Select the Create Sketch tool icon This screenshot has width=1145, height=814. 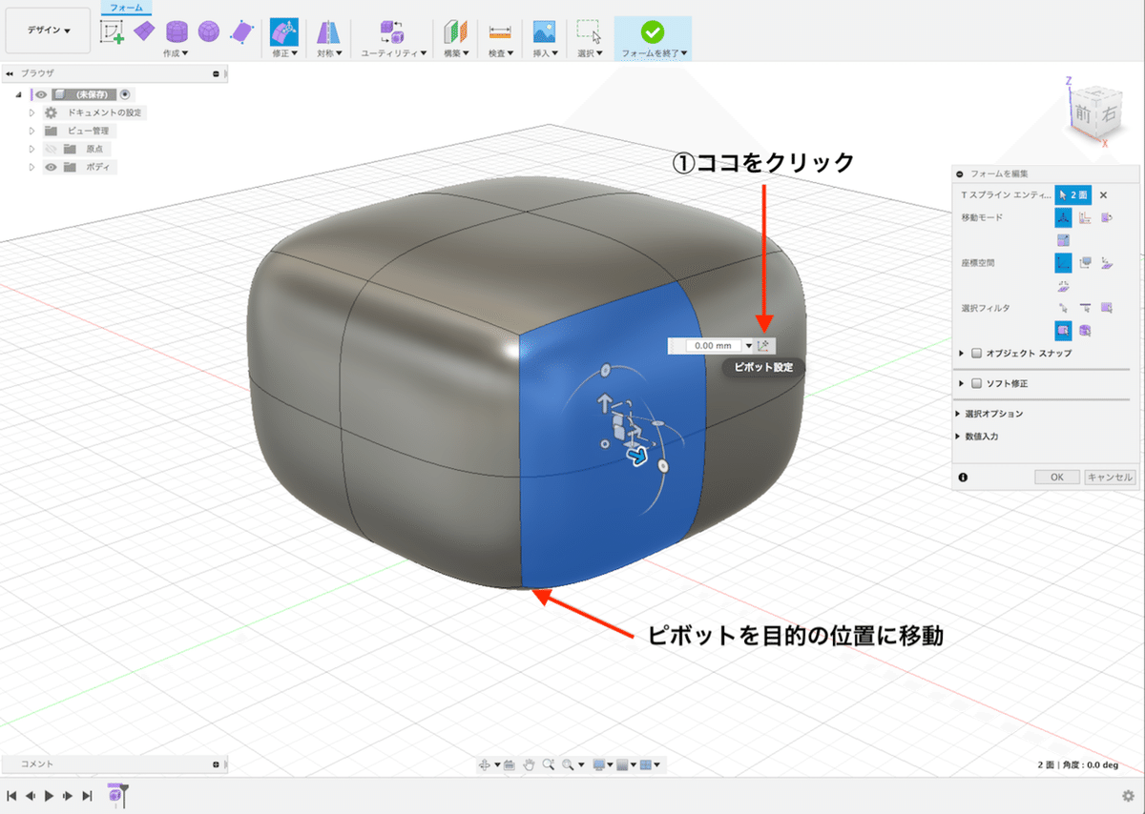tap(113, 32)
